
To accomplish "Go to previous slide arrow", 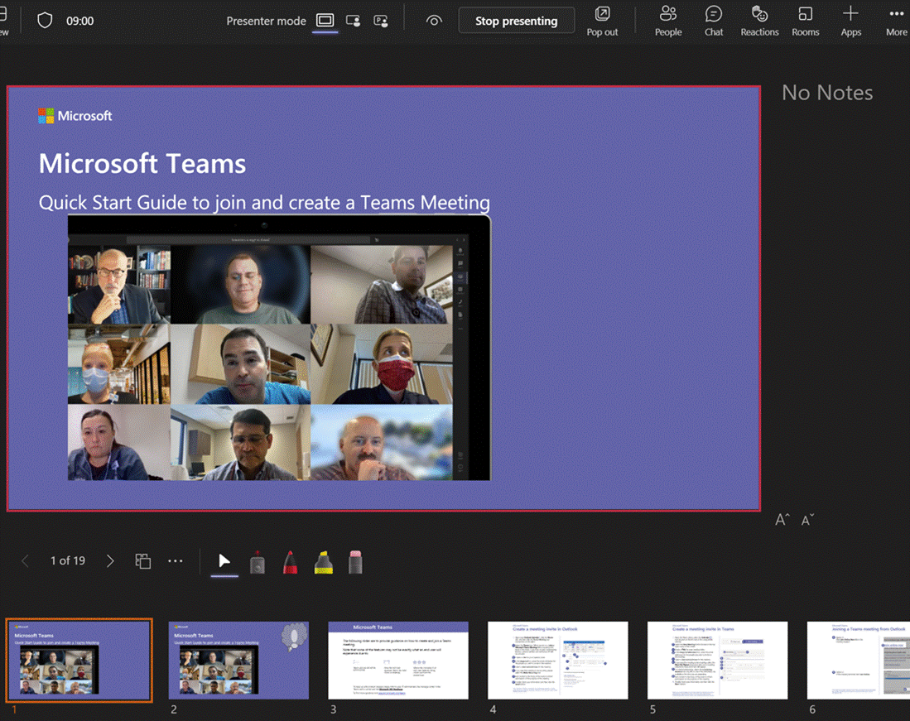I will (x=25, y=561).
